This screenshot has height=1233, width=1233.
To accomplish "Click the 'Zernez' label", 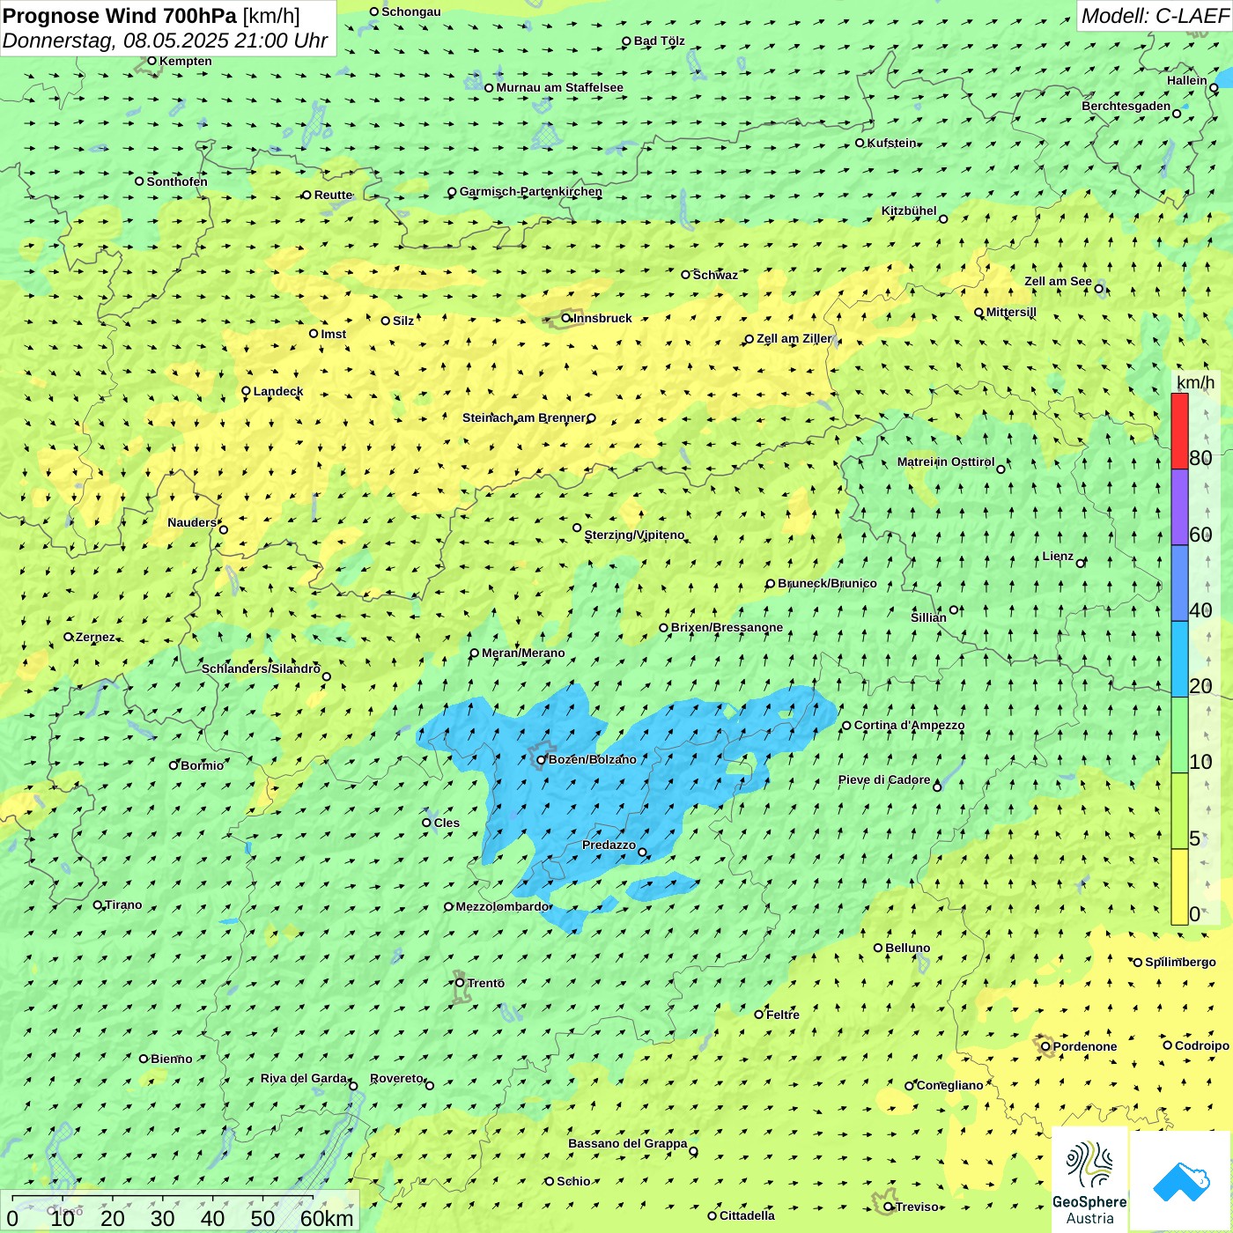I will click(x=95, y=637).
